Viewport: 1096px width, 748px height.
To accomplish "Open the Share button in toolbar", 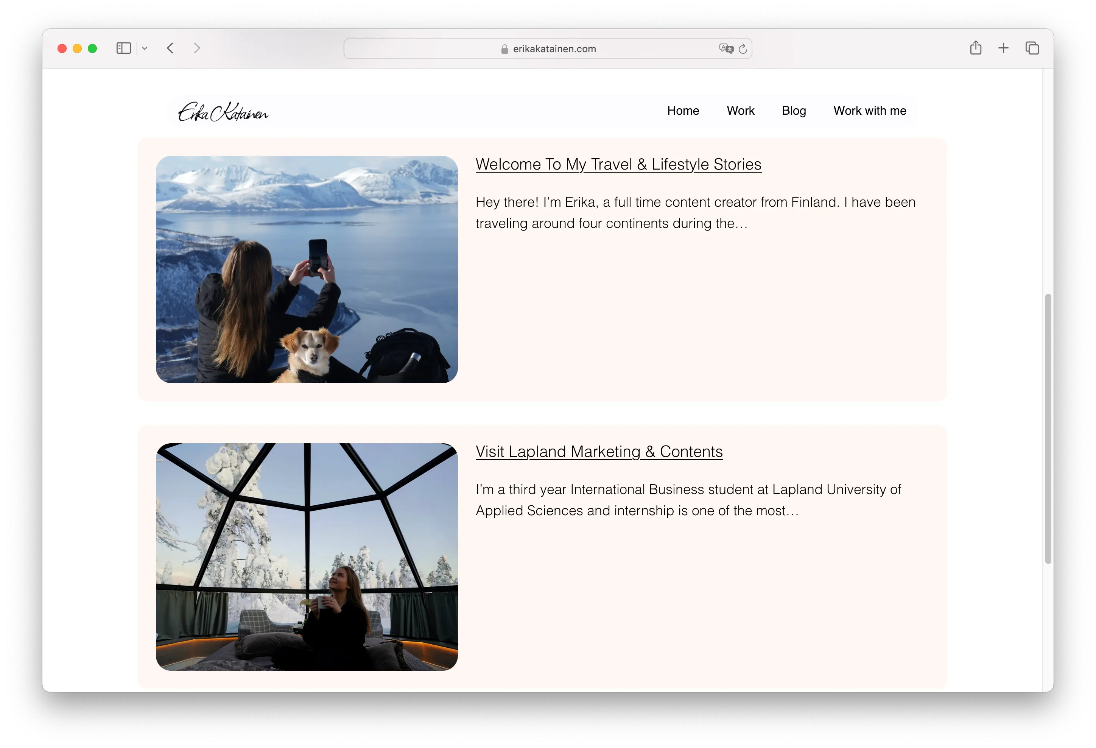I will click(976, 48).
